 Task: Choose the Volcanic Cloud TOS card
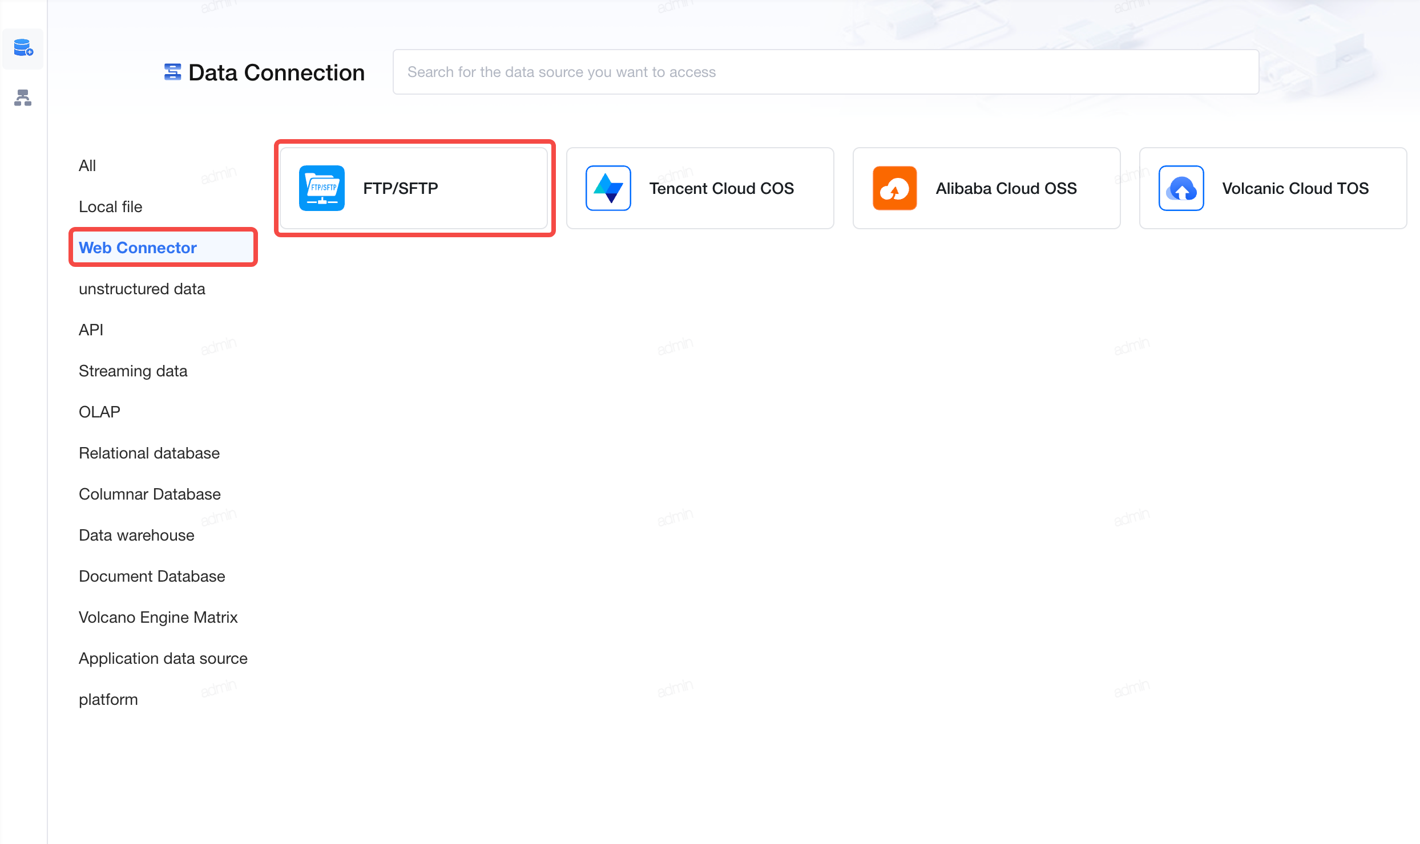point(1273,188)
